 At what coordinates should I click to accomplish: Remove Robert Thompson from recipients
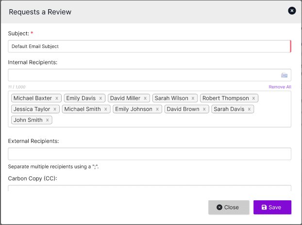click(x=253, y=98)
